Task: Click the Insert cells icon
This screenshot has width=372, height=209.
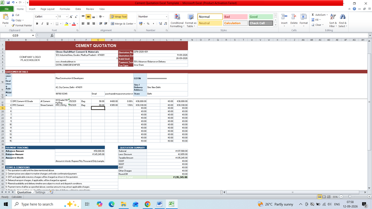Action: pos(284,17)
